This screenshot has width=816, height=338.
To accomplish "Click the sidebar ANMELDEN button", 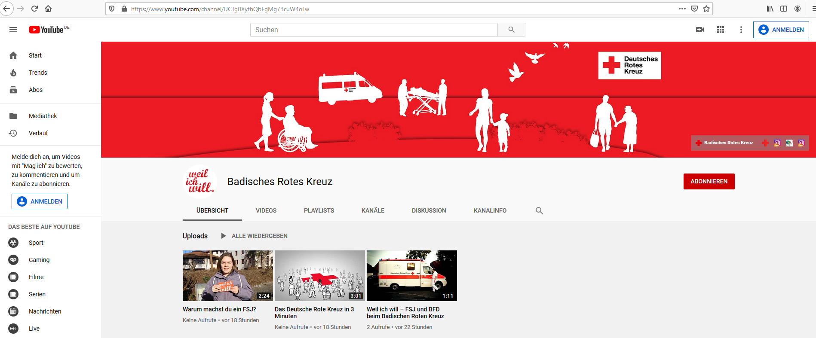I will pyautogui.click(x=40, y=201).
